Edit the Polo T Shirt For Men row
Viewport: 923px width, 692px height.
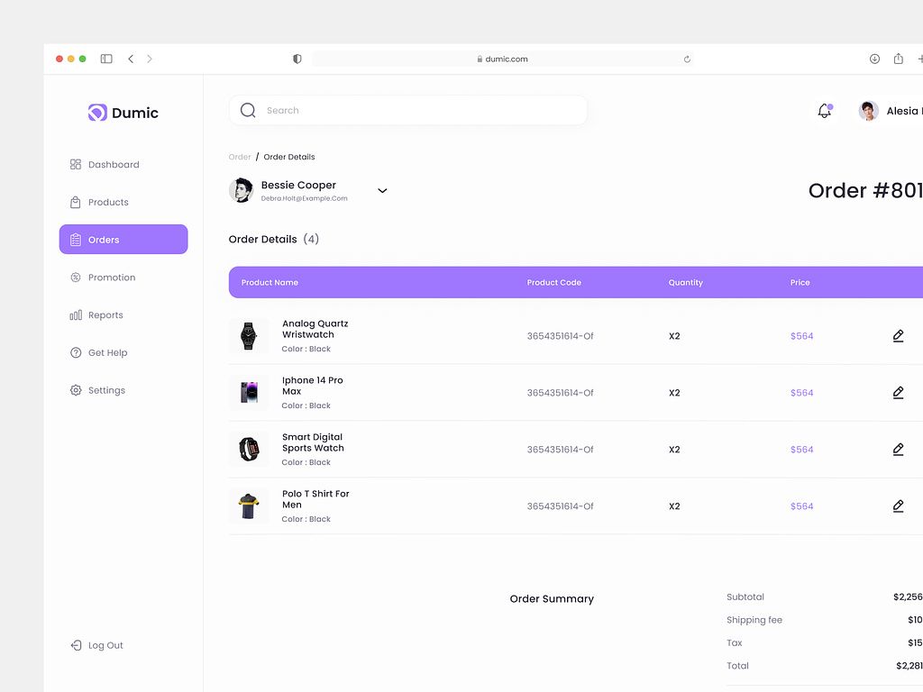pos(898,506)
